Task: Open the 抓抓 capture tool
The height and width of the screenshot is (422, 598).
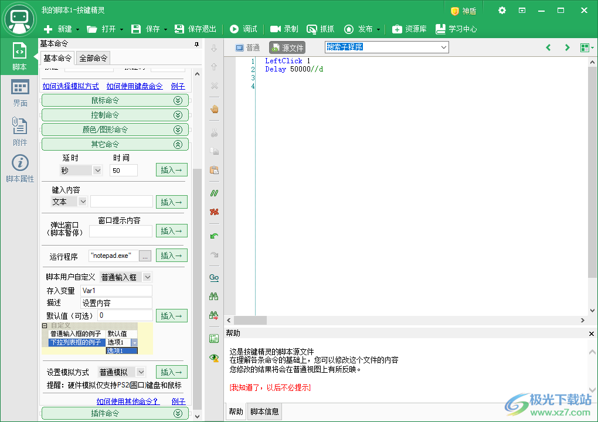Action: 320,29
